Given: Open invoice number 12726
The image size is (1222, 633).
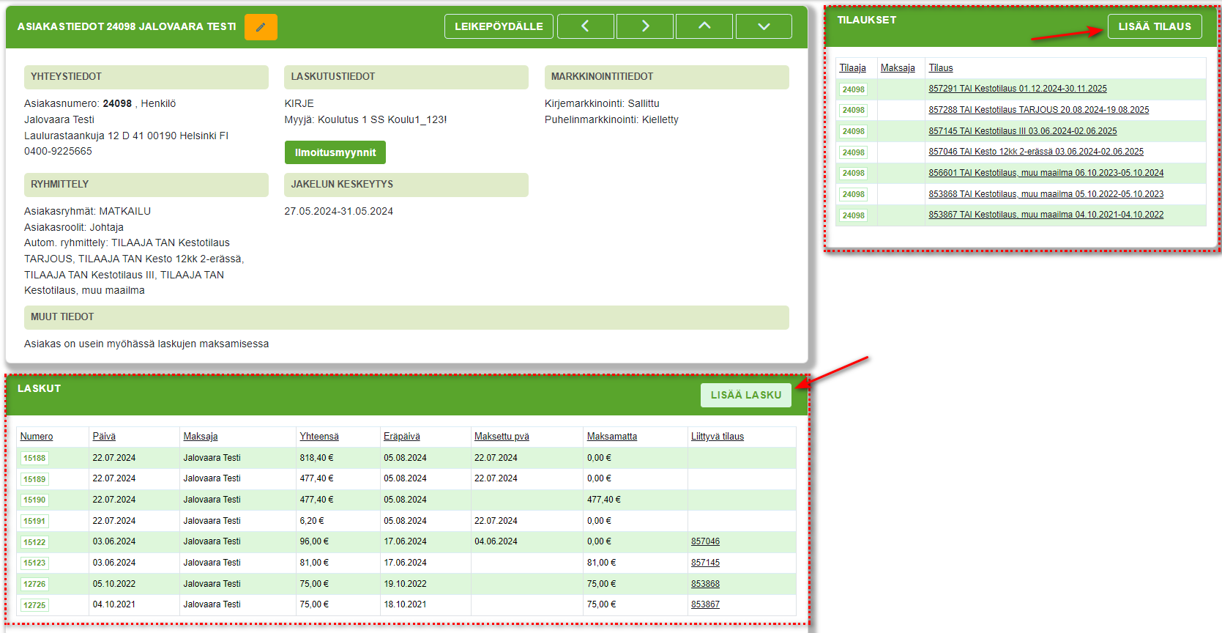Looking at the screenshot, I should pos(34,584).
